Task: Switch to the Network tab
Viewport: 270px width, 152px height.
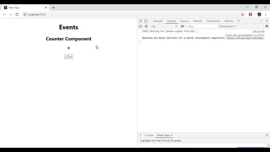Action: tap(197, 21)
